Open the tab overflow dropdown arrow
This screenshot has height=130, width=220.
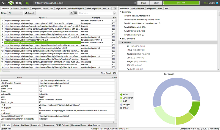115,9
